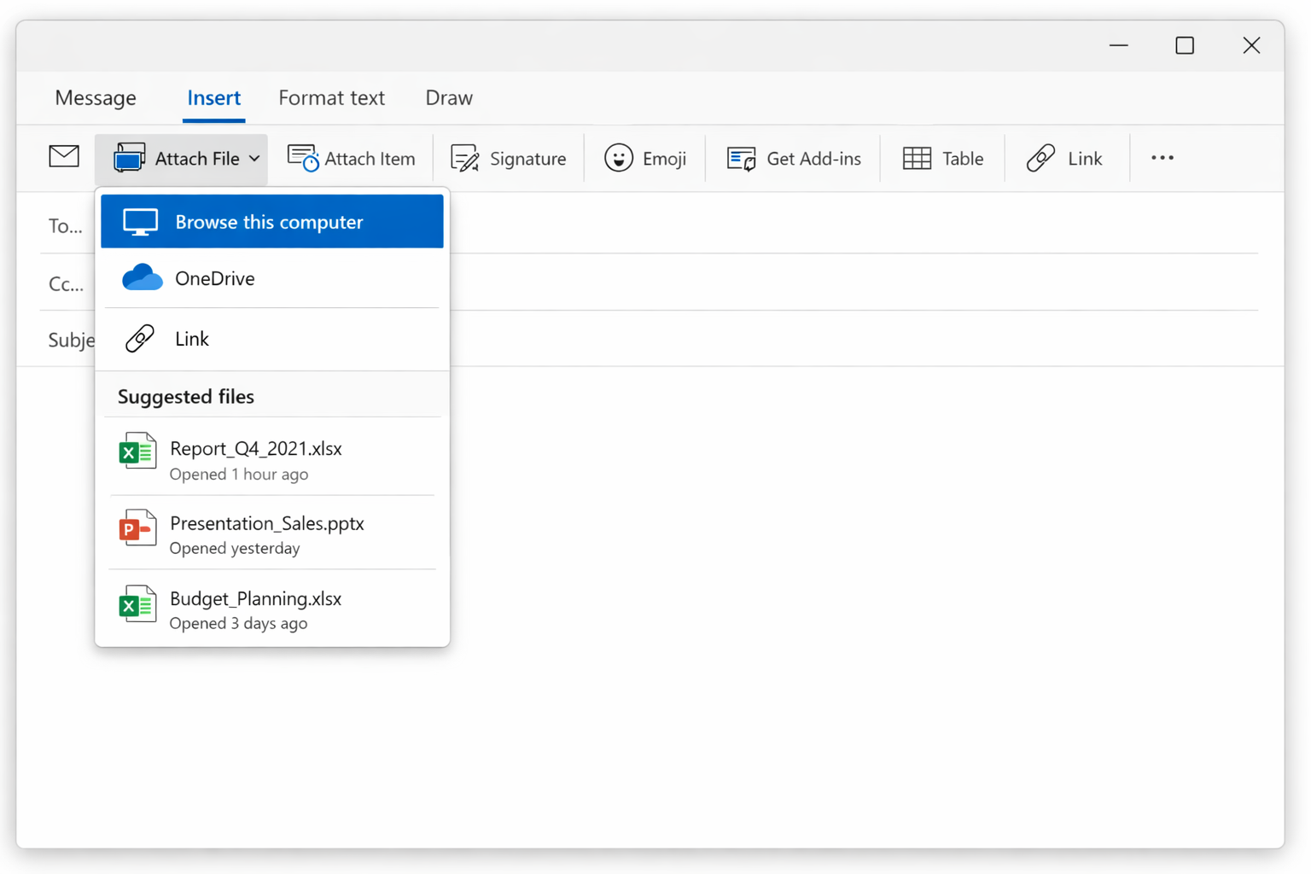Viewport: 1311px width, 874px height.
Task: Click in the To address field
Action: [854, 225]
